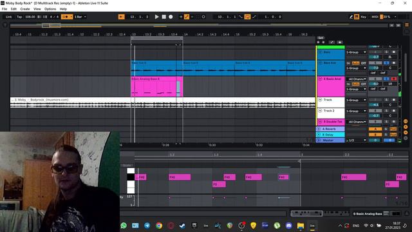Open the Create menu
Image resolution: width=412 pixels, height=232 pixels.
pyautogui.click(x=25, y=9)
